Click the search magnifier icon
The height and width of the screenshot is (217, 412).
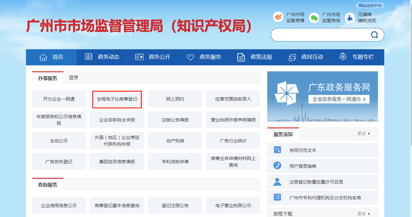[374, 35]
